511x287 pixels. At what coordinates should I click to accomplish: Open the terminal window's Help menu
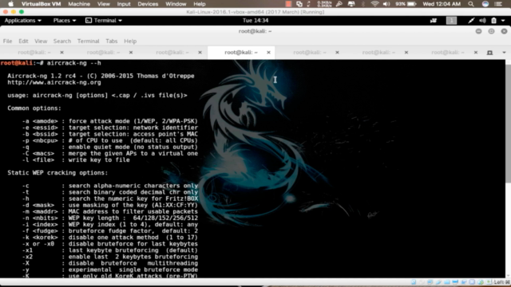tap(130, 41)
